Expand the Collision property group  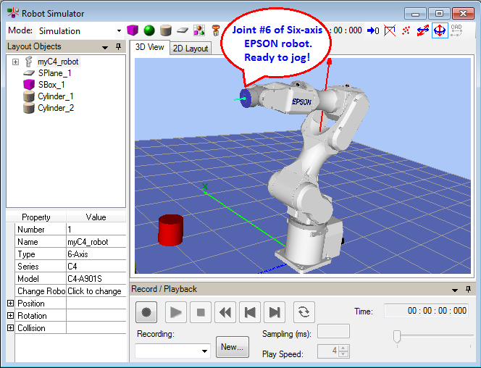[10, 328]
